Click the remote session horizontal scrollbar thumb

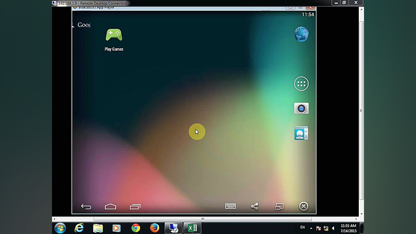point(203,219)
